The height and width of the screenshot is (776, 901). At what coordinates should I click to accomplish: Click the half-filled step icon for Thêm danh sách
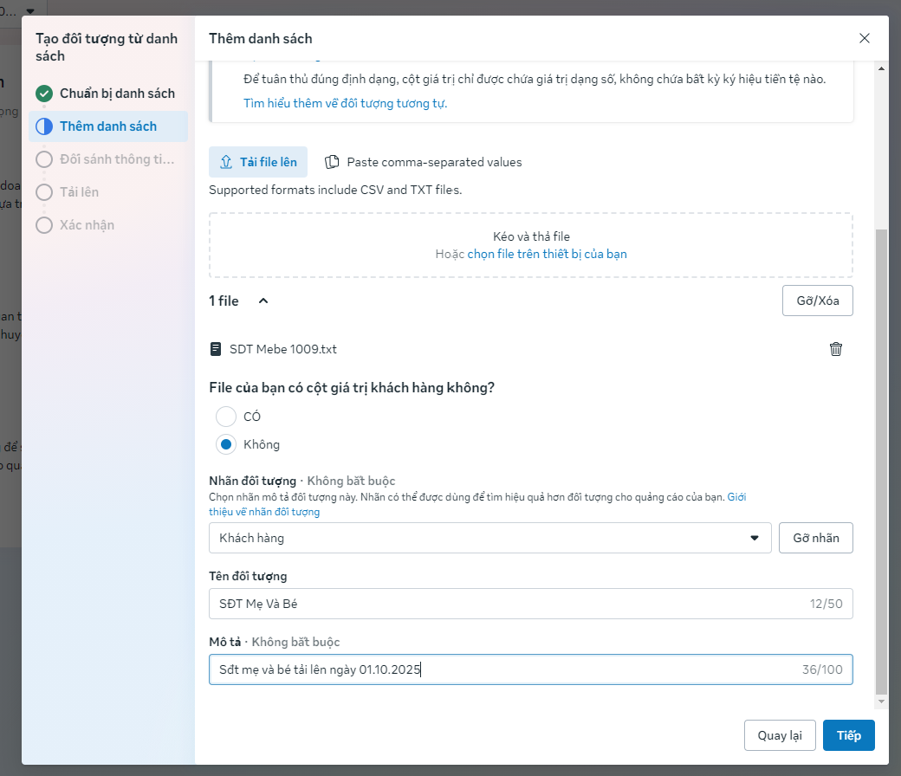[x=44, y=126]
